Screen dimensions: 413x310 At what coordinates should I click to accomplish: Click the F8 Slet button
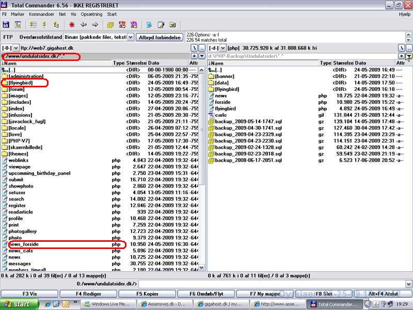click(x=324, y=293)
